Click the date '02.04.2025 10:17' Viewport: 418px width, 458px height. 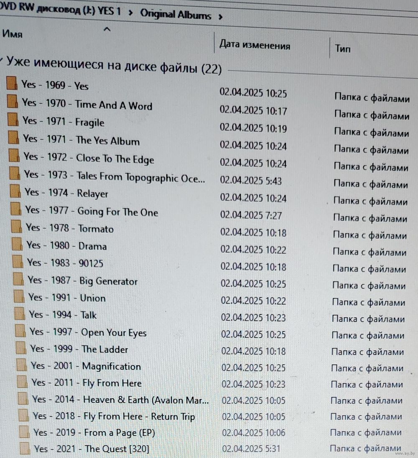(x=253, y=110)
